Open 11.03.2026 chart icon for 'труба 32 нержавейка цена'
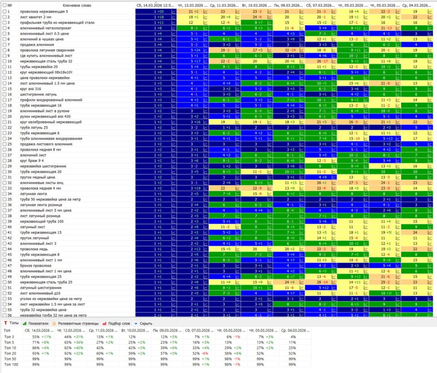 tap(237, 310)
